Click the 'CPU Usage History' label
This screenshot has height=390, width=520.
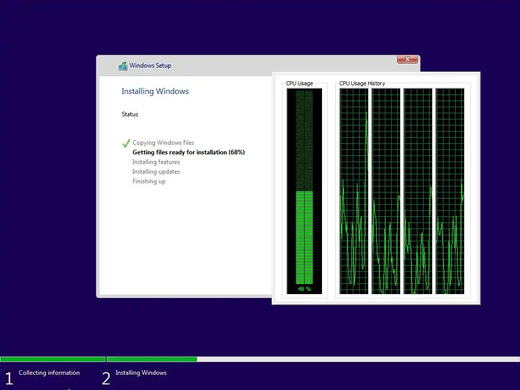click(362, 83)
